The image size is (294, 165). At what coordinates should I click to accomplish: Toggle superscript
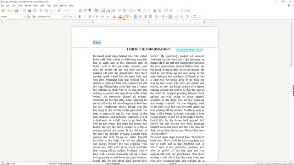pyautogui.click(x=103, y=16)
